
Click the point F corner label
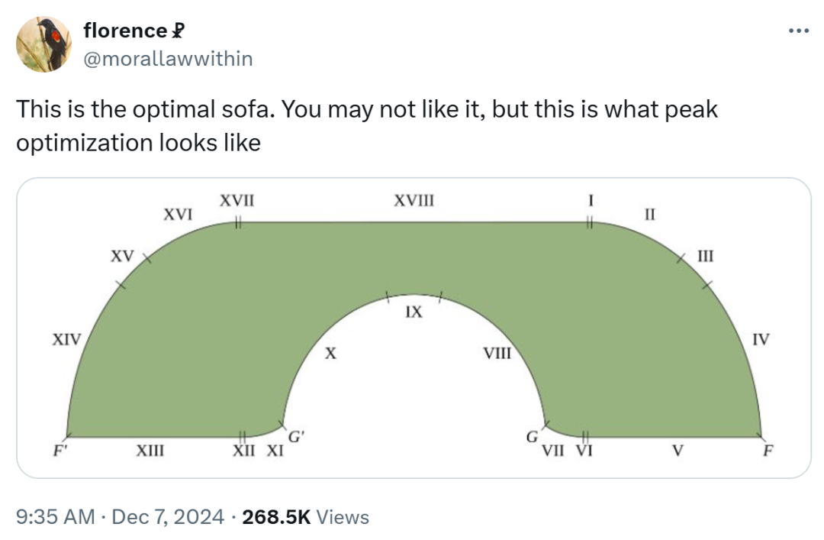[768, 451]
